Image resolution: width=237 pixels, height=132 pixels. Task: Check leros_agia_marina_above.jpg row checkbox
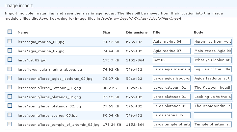[x=10, y=69]
